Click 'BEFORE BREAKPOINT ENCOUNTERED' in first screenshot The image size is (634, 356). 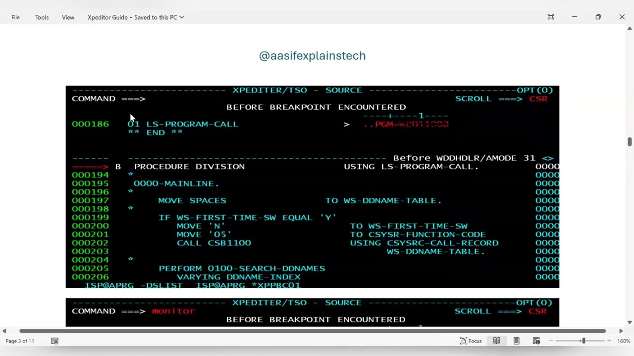tap(316, 107)
